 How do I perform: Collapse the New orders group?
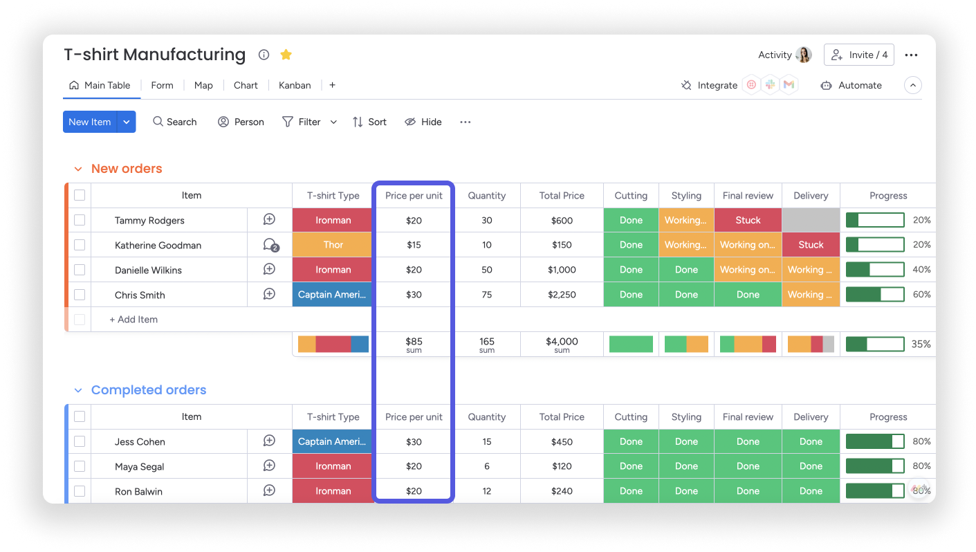coord(78,169)
